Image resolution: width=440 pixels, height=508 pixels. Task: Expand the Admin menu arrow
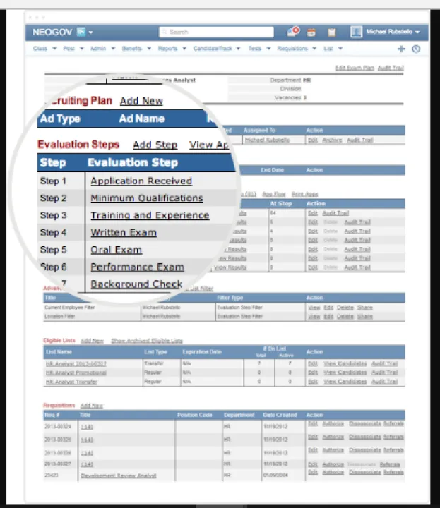[113, 49]
